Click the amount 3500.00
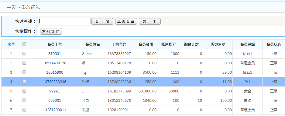The width and height of the screenshot is (285, 116). 149,72
